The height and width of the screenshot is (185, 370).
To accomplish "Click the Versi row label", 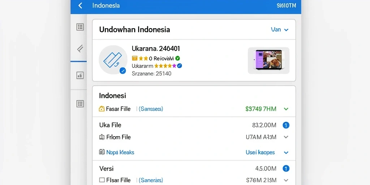I will tap(106, 168).
